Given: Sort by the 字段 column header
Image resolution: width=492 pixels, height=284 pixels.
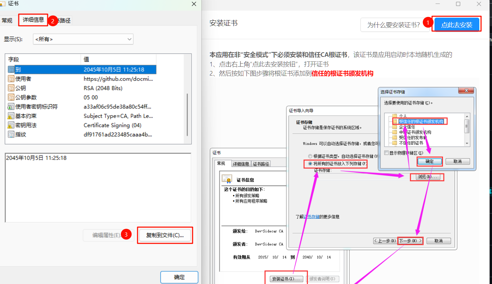Looking at the screenshot, I should (x=42, y=60).
